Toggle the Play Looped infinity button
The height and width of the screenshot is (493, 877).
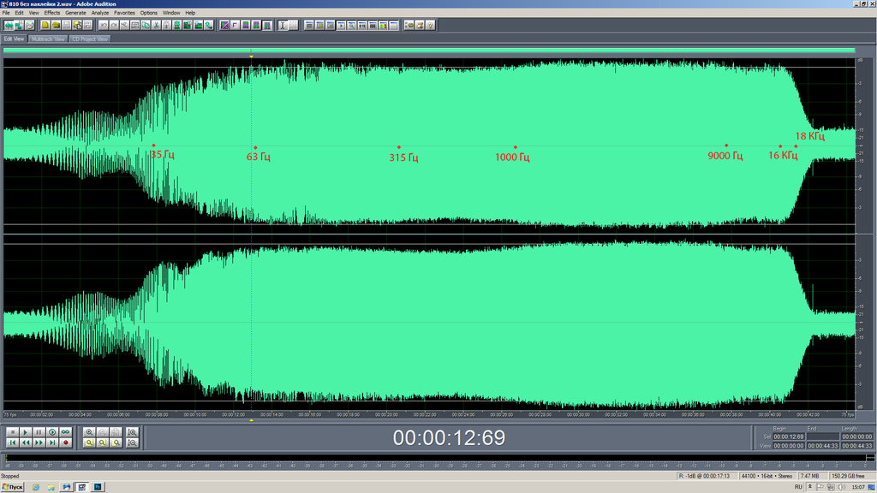pyautogui.click(x=65, y=432)
